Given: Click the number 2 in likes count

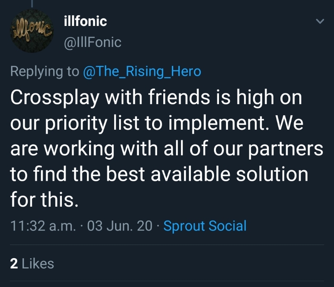Looking at the screenshot, I should coord(14,264).
